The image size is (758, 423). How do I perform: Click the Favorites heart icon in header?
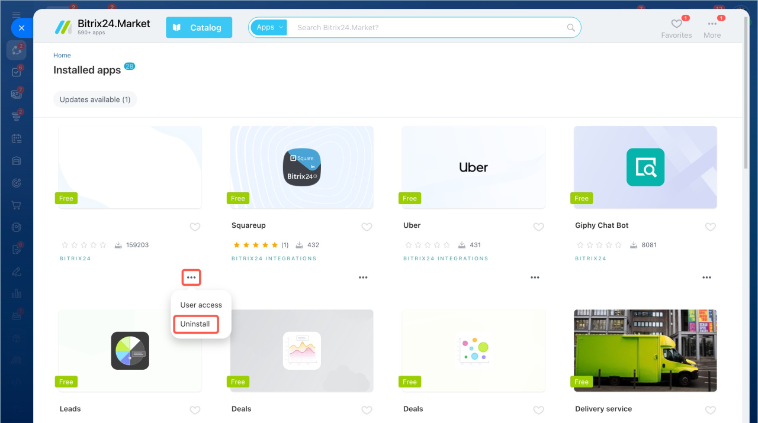click(x=676, y=24)
